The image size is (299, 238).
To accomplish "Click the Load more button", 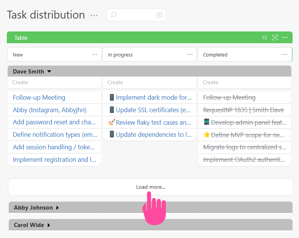I will point(151,187).
